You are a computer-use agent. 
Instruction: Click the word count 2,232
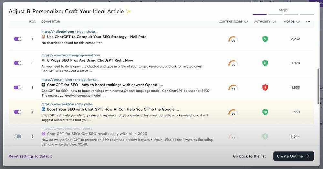point(296,39)
